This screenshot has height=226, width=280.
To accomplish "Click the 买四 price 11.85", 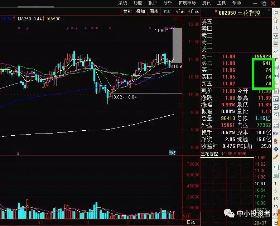I will point(229,77).
